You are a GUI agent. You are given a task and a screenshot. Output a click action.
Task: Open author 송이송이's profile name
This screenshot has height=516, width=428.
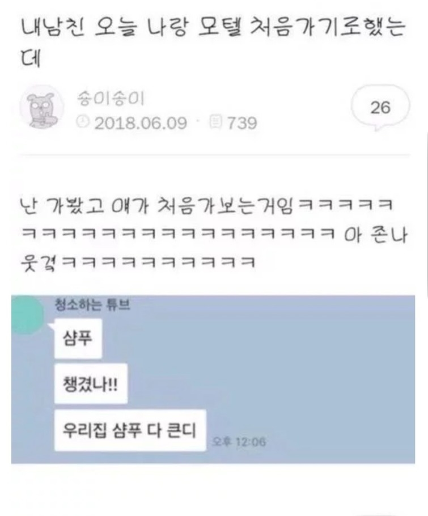coord(111,99)
